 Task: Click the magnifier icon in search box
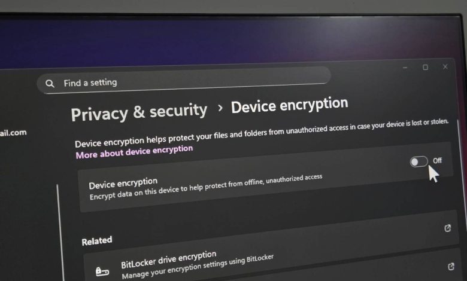50,84
